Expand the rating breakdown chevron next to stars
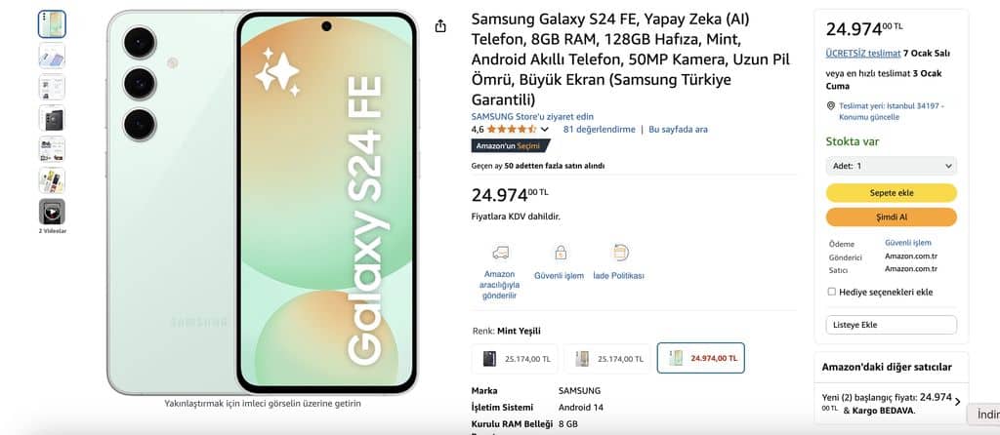 545,130
